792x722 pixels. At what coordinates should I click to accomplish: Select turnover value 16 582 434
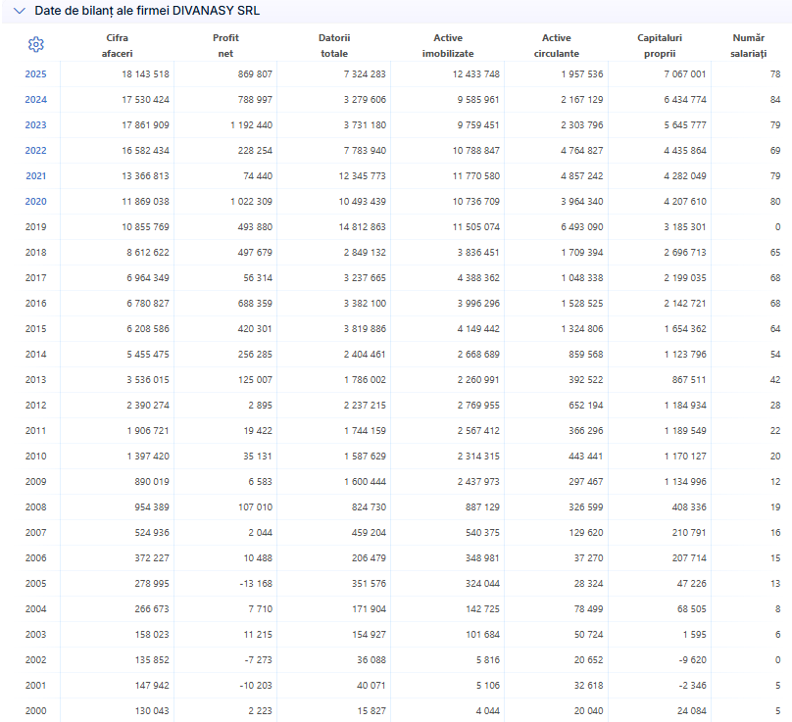coord(145,151)
